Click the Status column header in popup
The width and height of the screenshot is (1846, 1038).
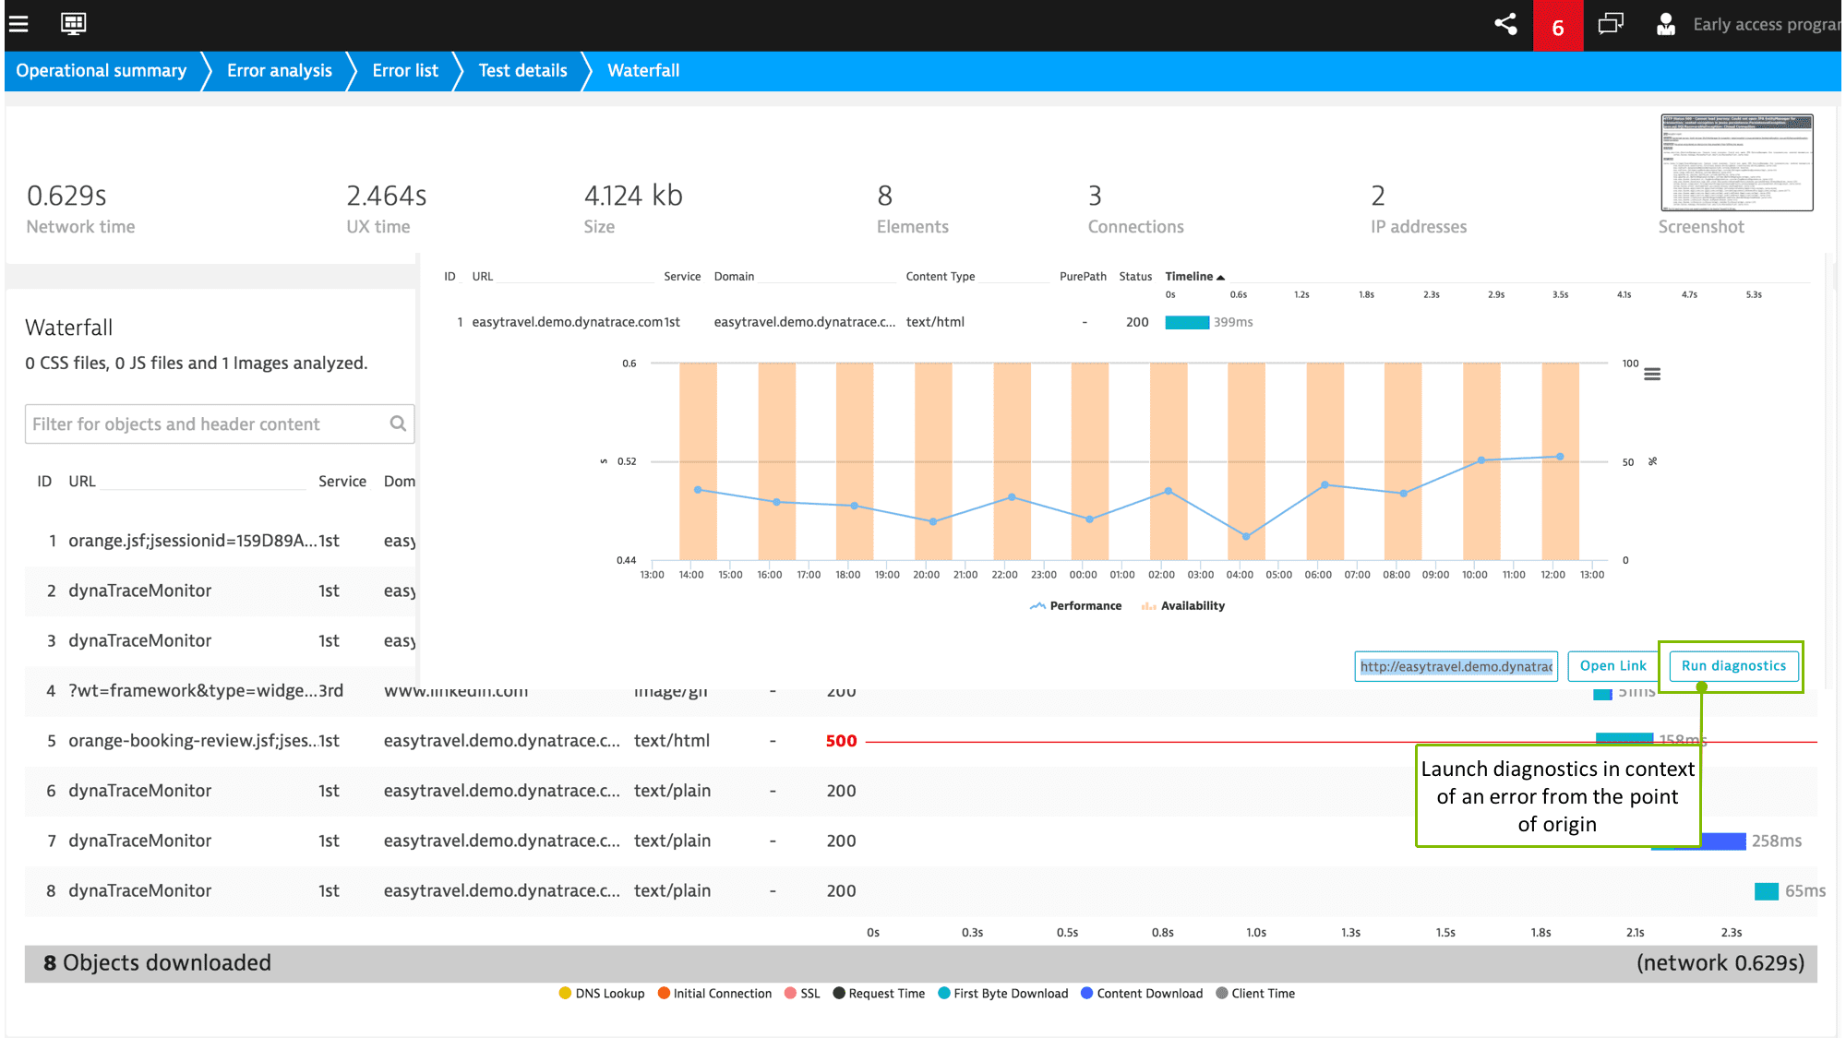(1135, 277)
